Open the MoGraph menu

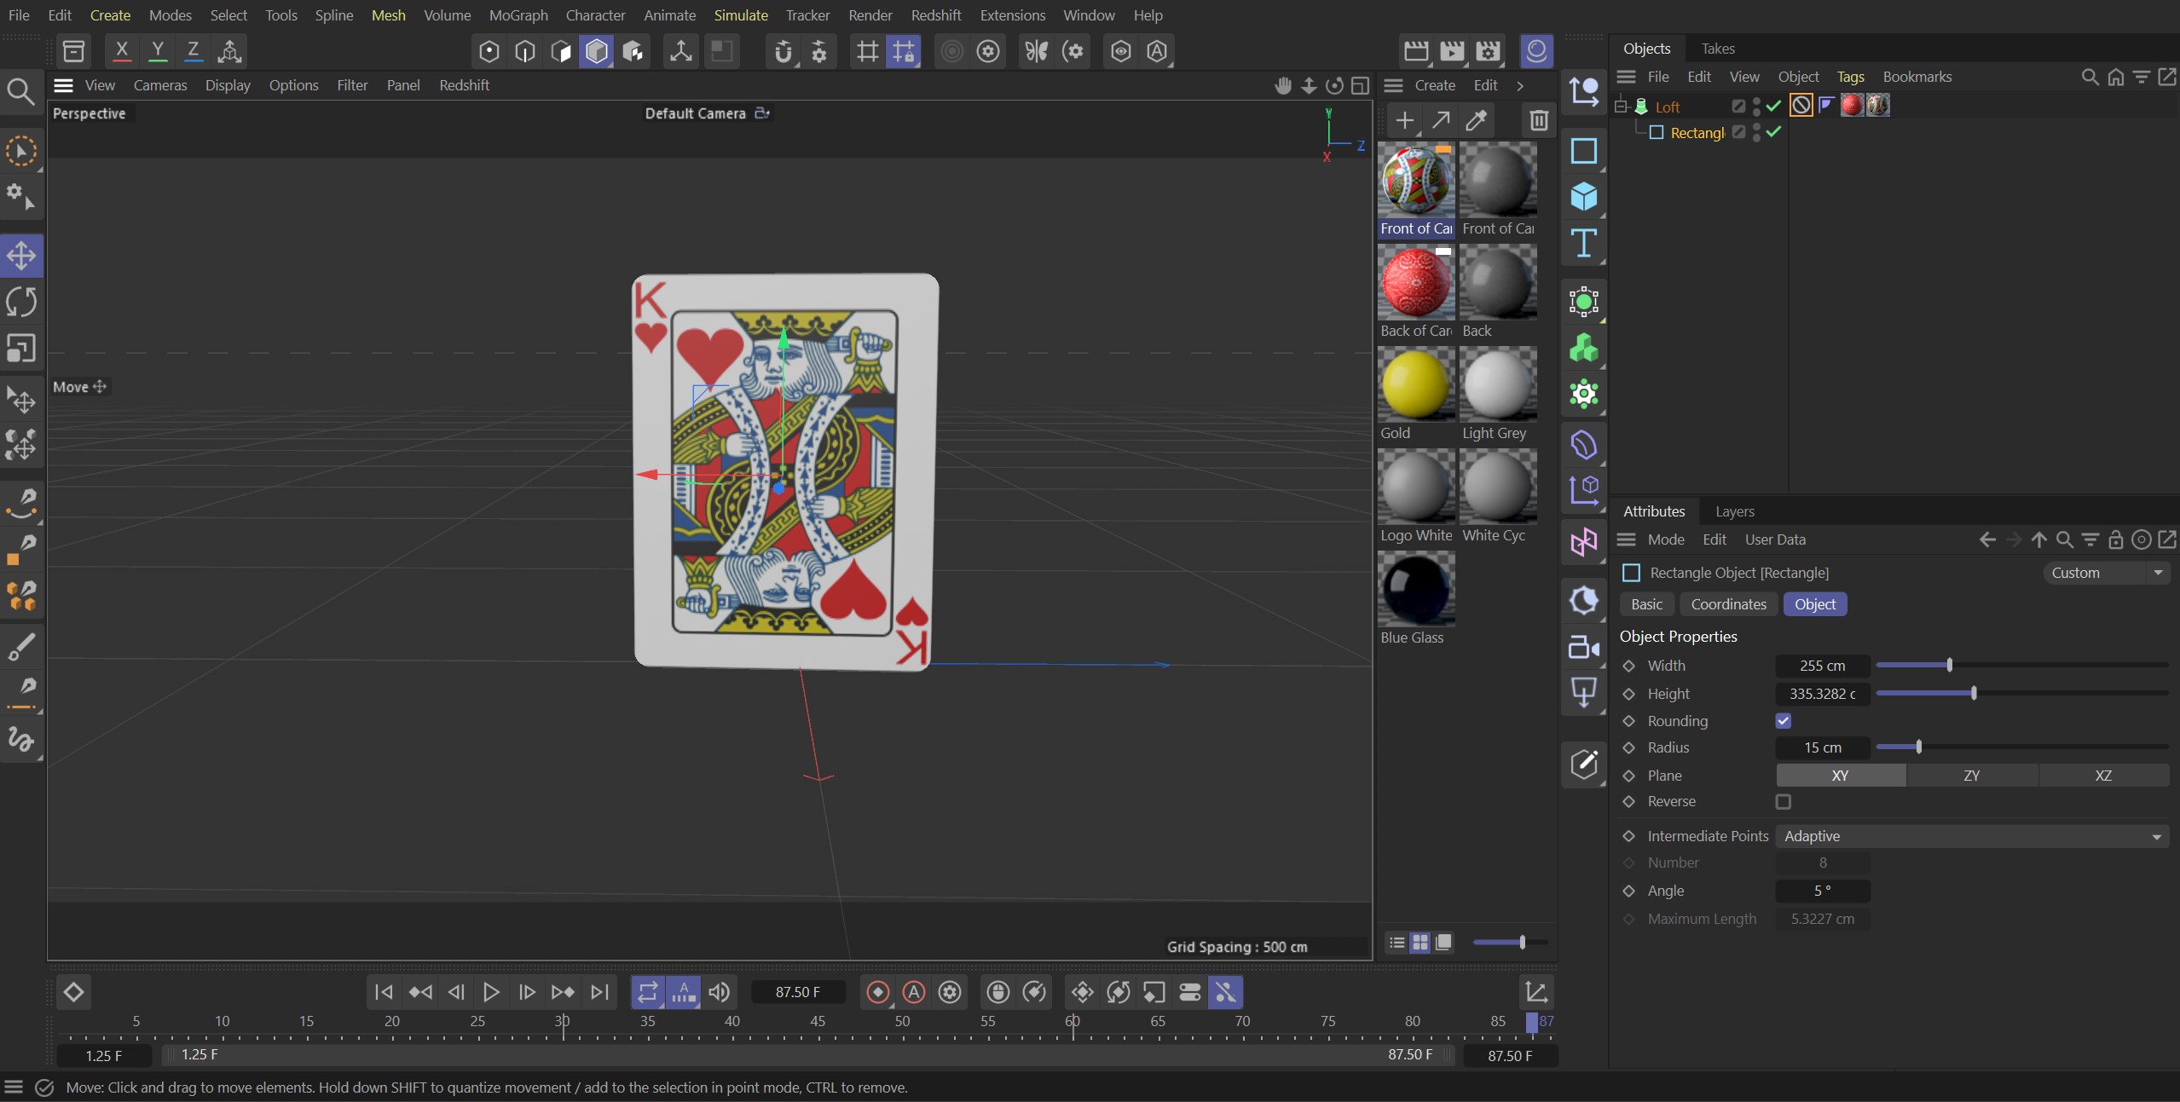pyautogui.click(x=519, y=14)
